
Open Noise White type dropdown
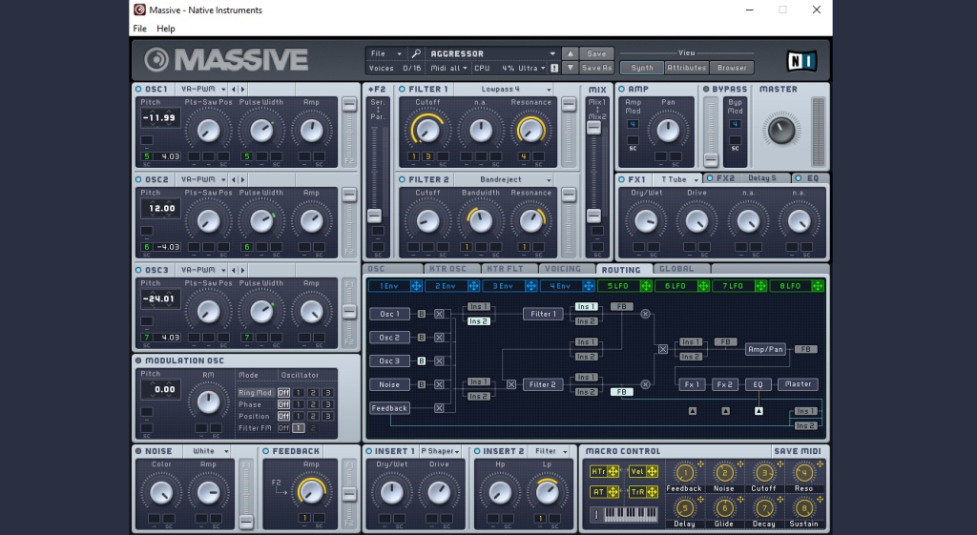tap(208, 451)
